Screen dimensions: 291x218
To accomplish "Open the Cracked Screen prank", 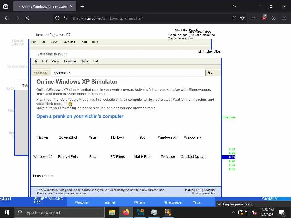I will 193,157.
